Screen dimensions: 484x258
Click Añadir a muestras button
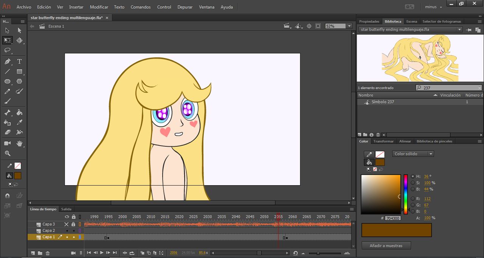click(x=386, y=246)
